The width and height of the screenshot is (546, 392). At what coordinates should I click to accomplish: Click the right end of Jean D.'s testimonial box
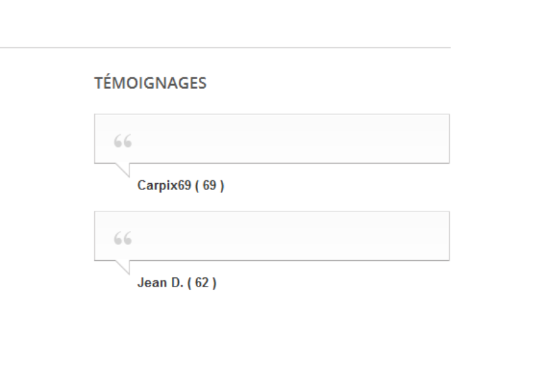tap(443, 236)
